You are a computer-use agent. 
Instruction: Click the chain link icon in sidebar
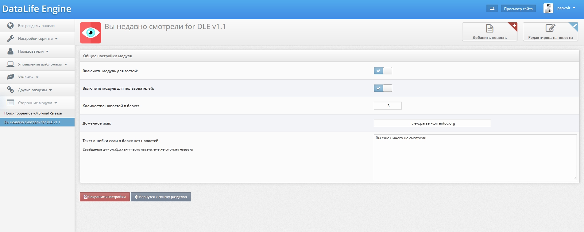[10, 90]
